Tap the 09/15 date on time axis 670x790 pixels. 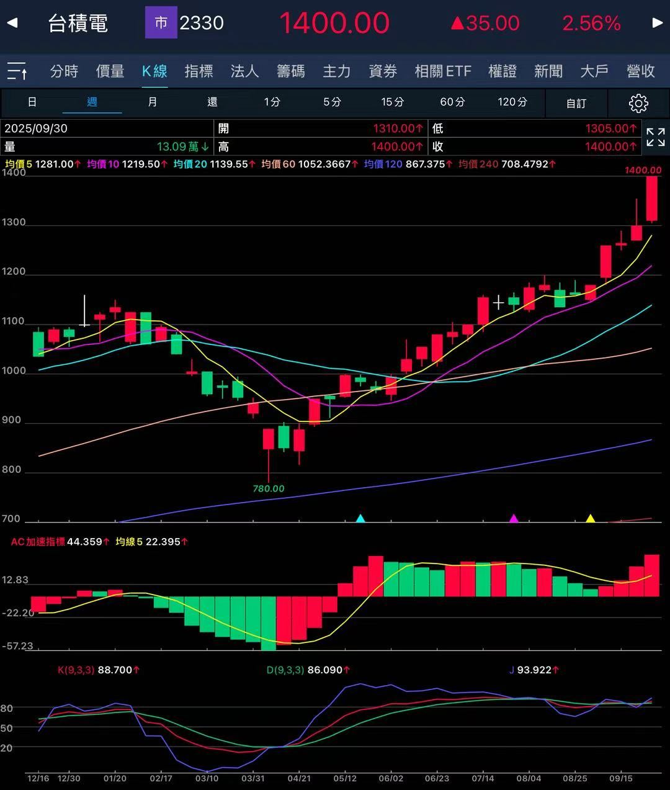coord(621,778)
